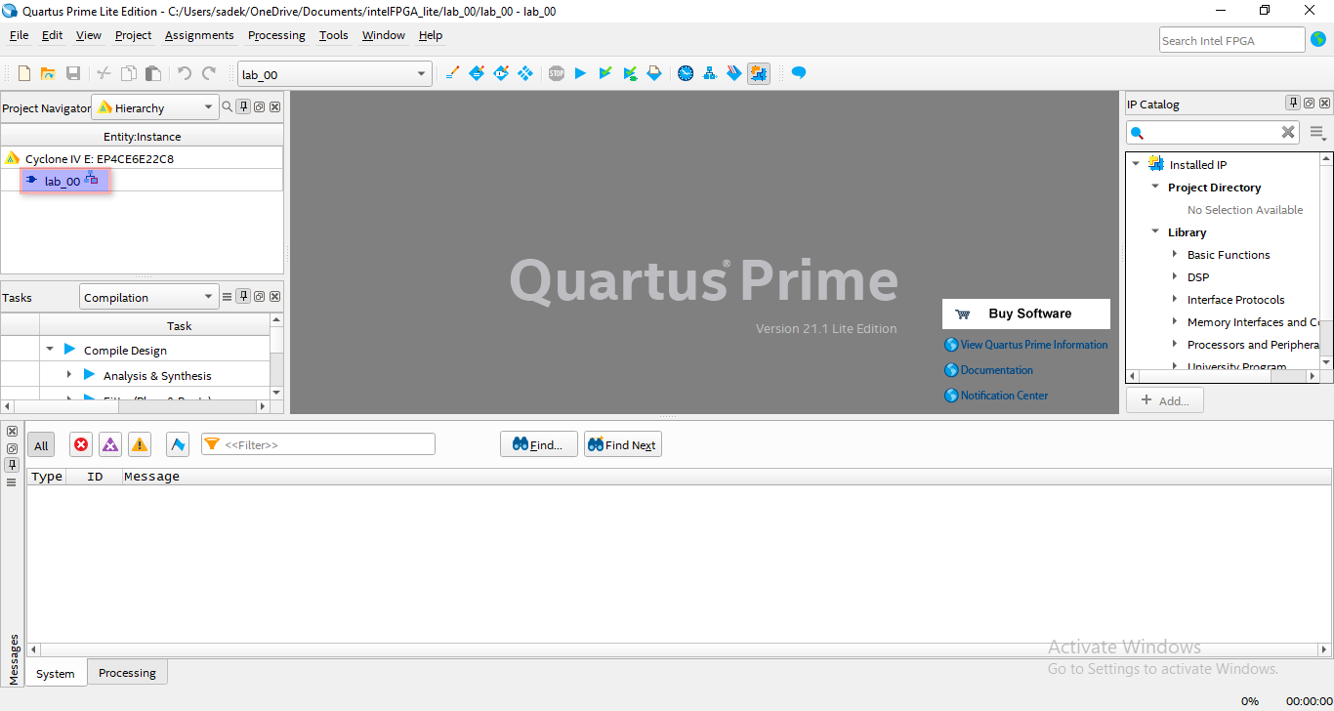Click the Start Compilation play icon

pyautogui.click(x=580, y=73)
